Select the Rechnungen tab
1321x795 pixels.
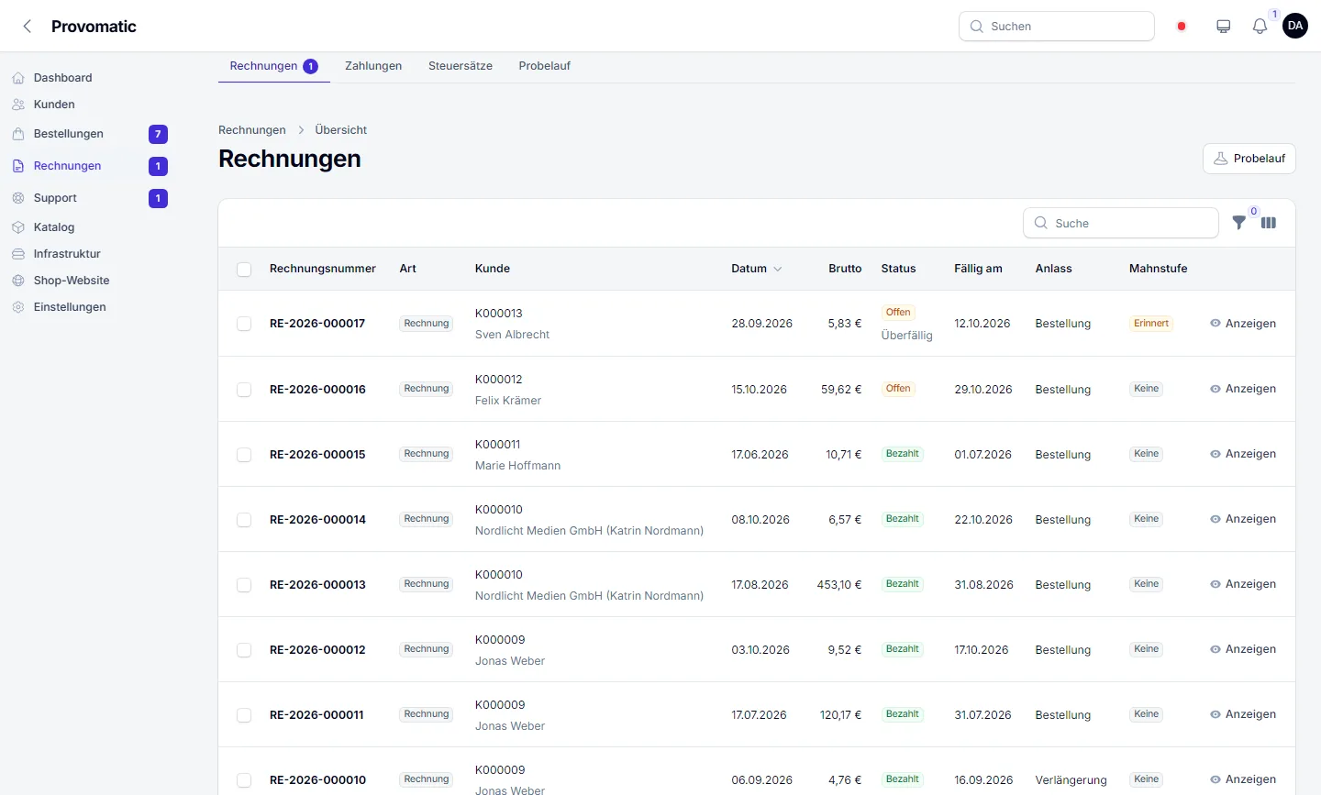pos(273,66)
